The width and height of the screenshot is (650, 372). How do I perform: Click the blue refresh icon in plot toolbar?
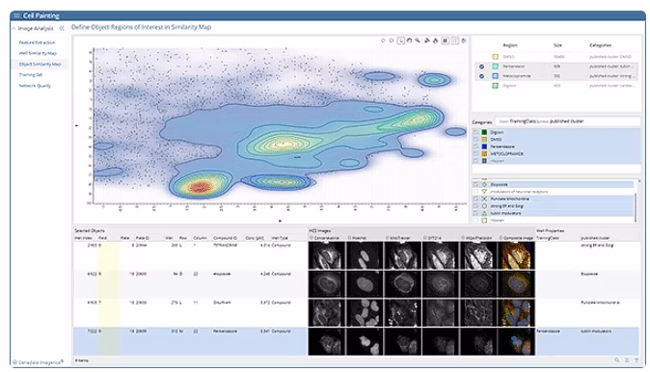point(464,40)
